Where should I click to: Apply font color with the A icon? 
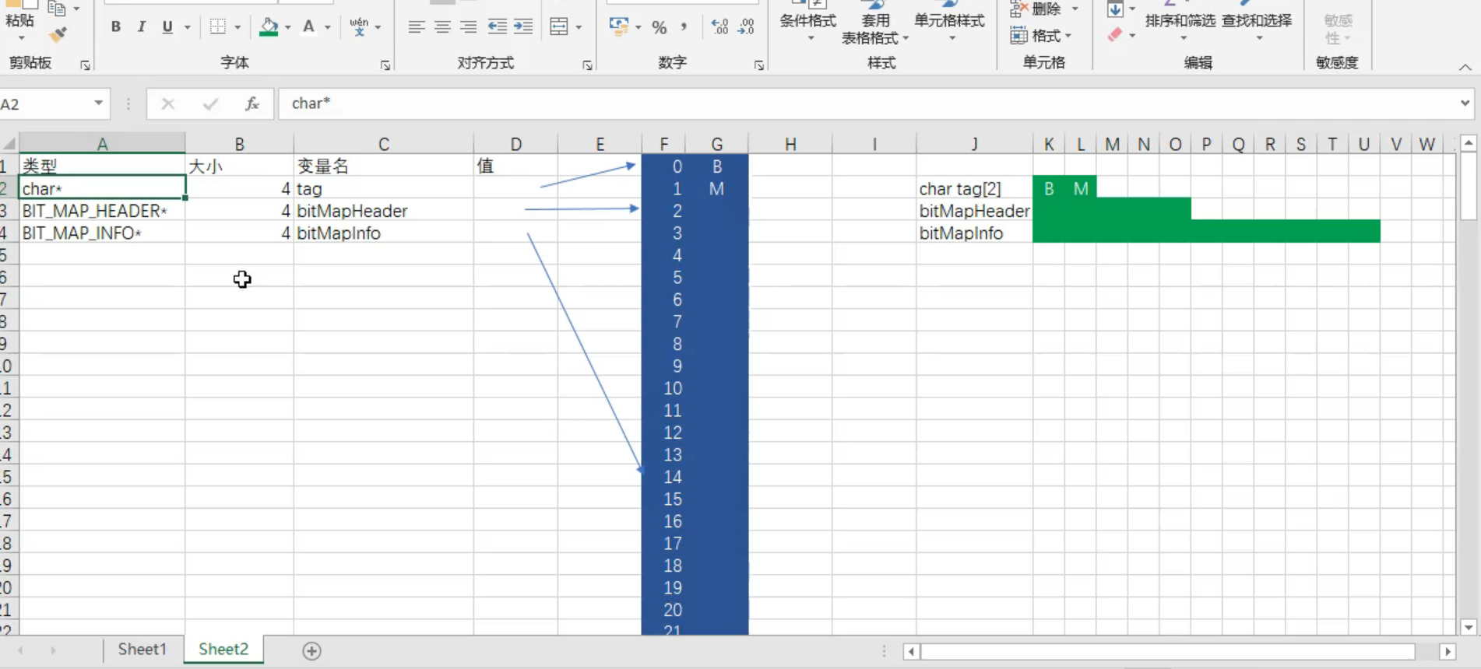pos(308,27)
